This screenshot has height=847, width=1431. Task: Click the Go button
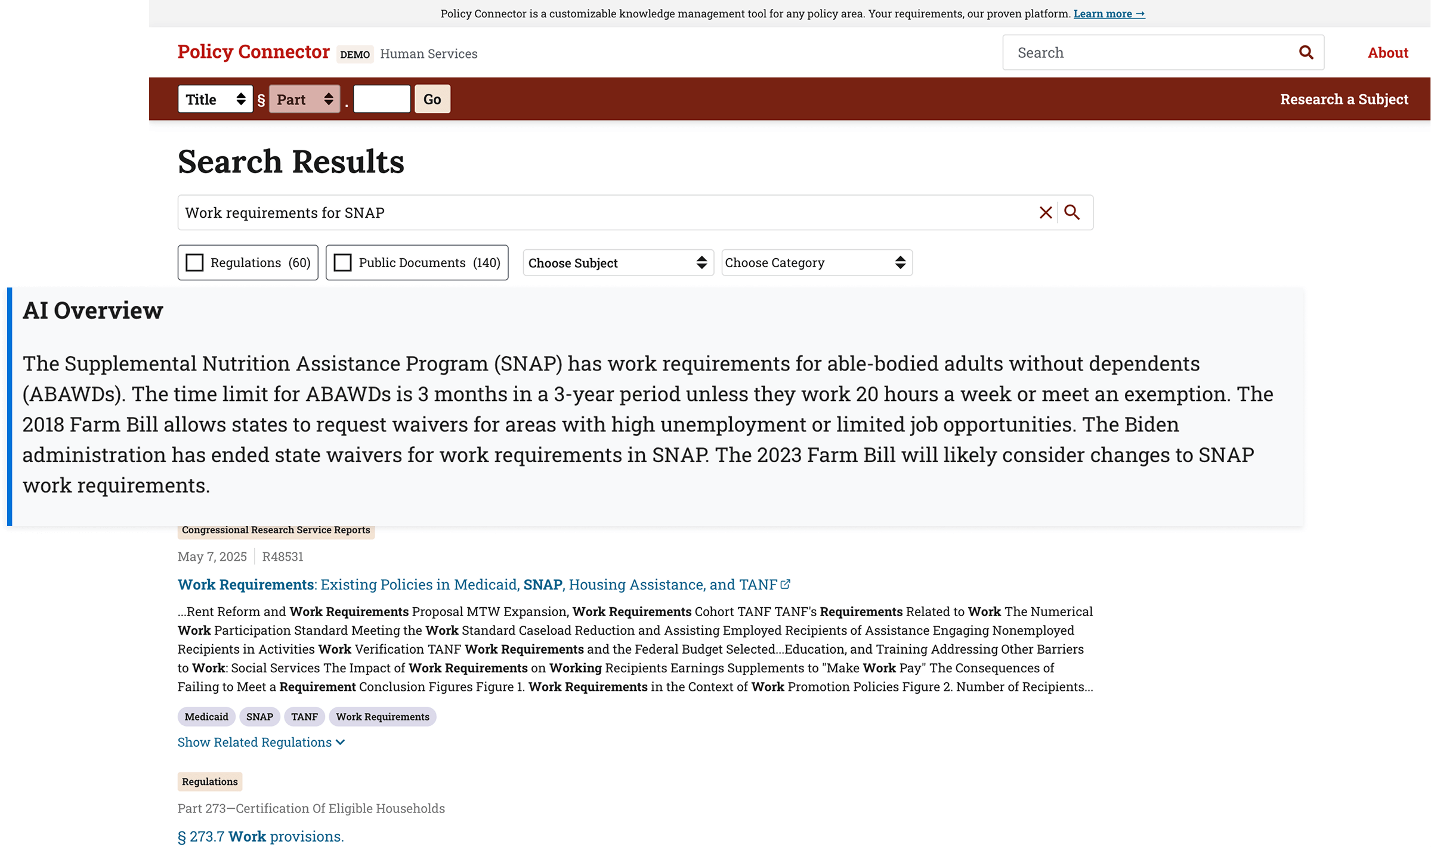point(432,99)
